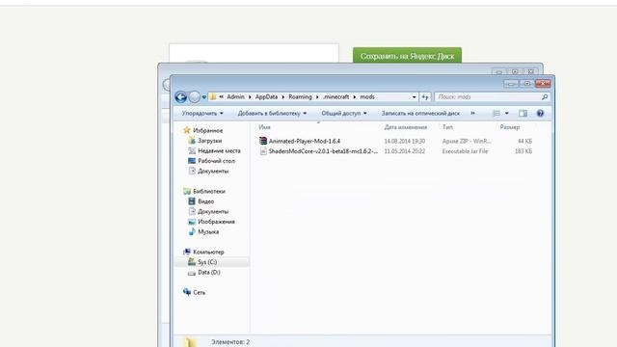Click the date cell 14.08.2014 19:30
Screen dimensions: 617x347
pyautogui.click(x=405, y=141)
